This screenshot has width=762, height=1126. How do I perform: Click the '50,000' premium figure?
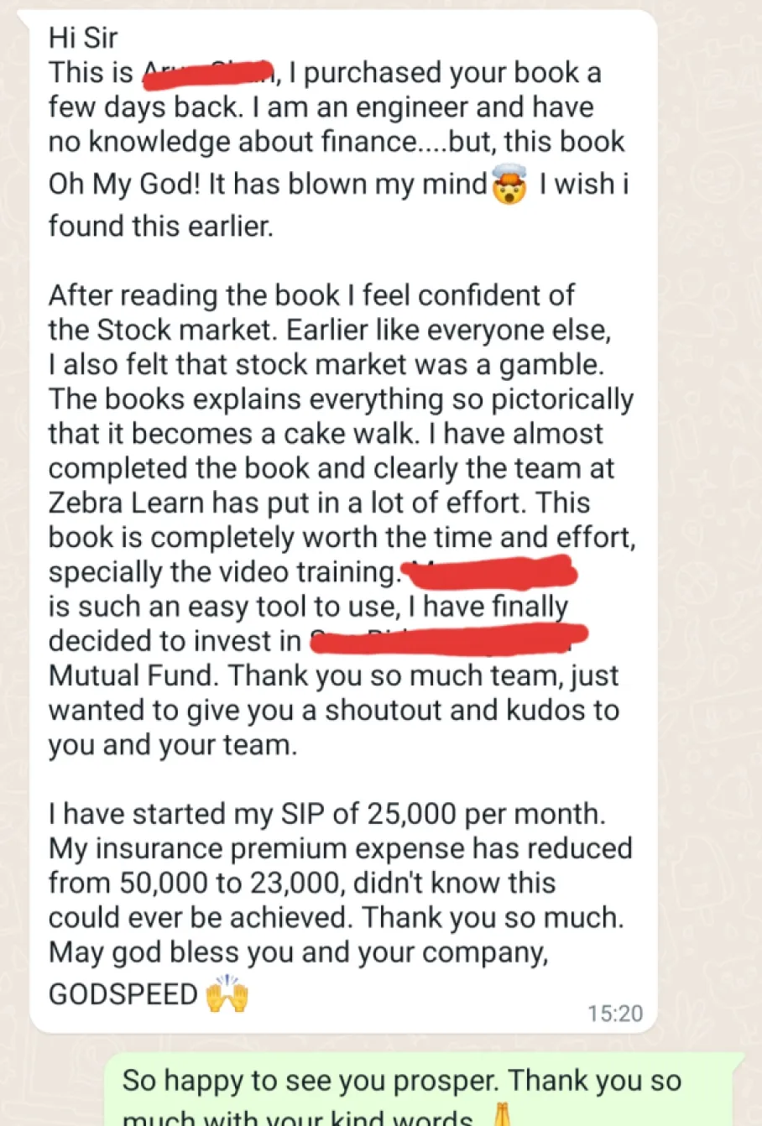pos(163,883)
